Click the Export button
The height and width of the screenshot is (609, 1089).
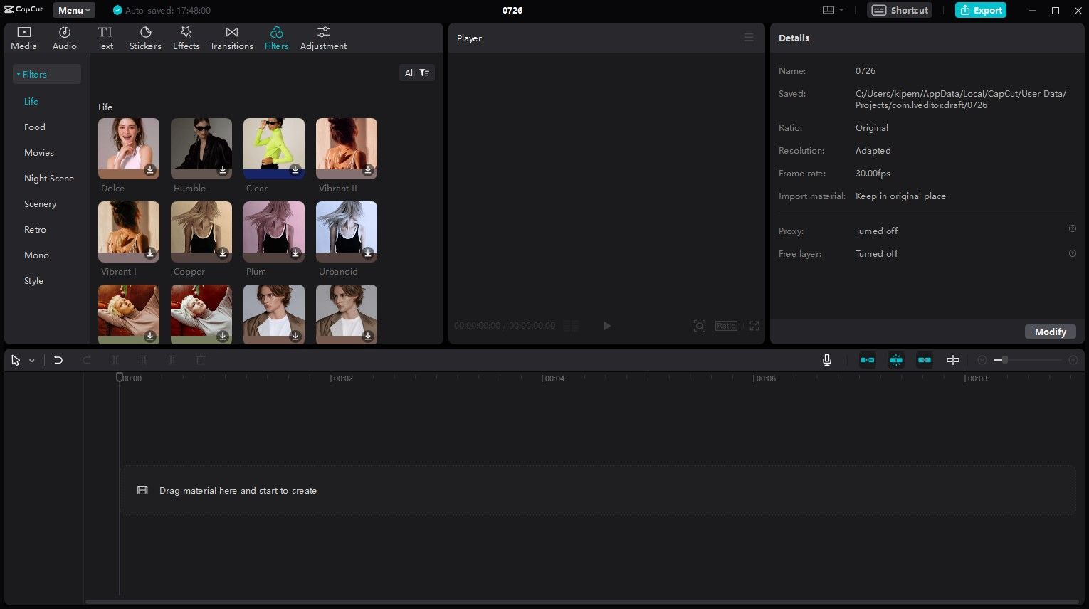(x=981, y=10)
